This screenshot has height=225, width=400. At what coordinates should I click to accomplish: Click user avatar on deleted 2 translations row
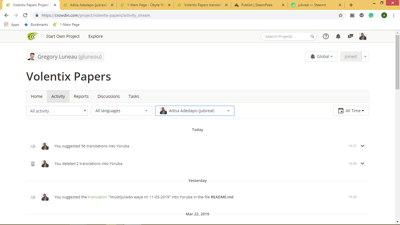tap(45, 164)
